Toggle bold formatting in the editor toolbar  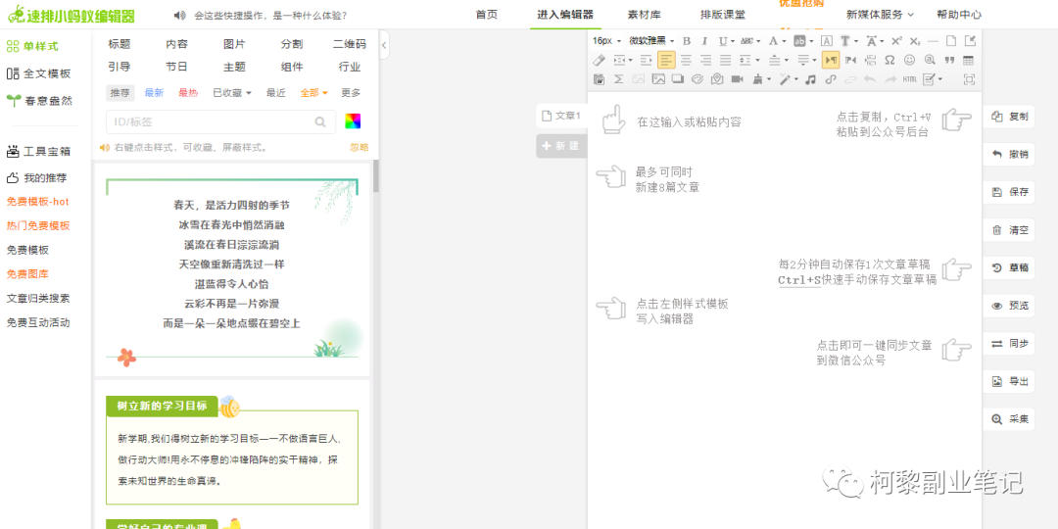[x=686, y=41]
